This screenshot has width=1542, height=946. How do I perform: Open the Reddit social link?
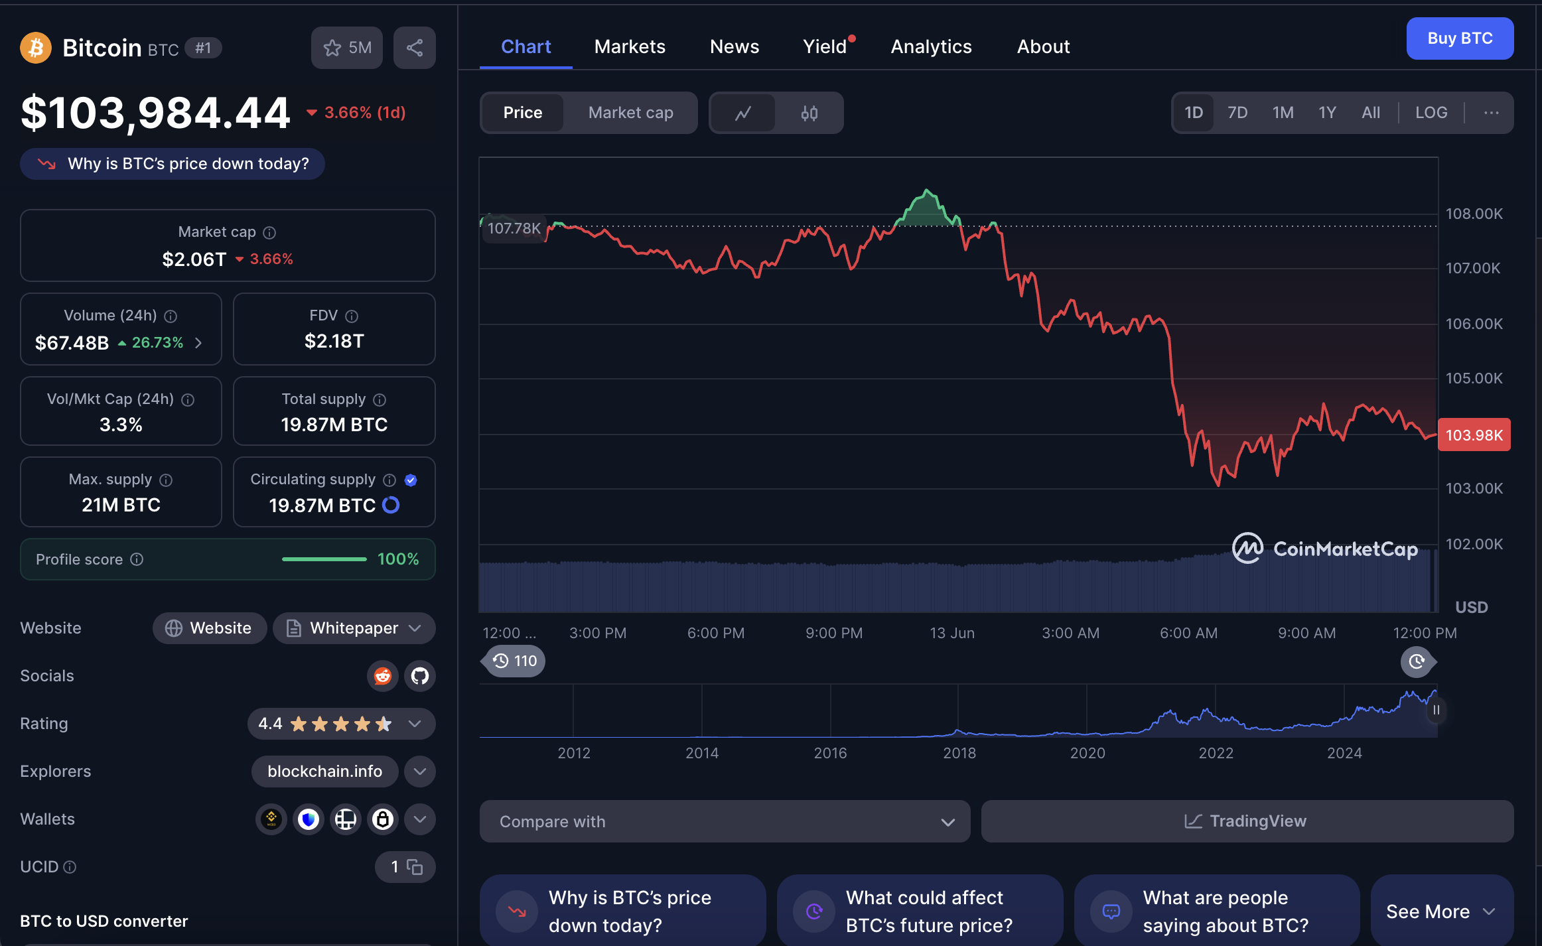click(x=383, y=676)
